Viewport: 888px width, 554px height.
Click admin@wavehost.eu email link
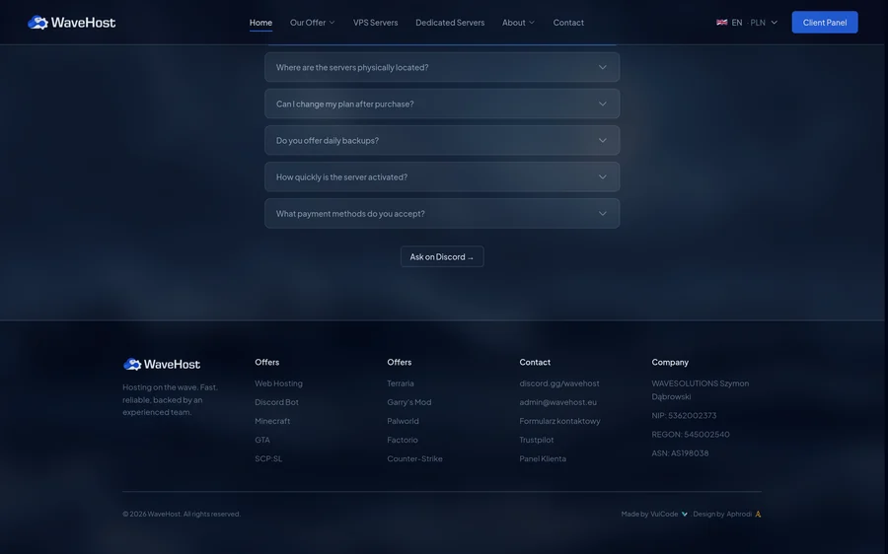coord(557,402)
